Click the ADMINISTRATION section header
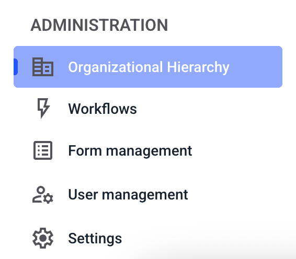The height and width of the screenshot is (259, 296). point(99,25)
